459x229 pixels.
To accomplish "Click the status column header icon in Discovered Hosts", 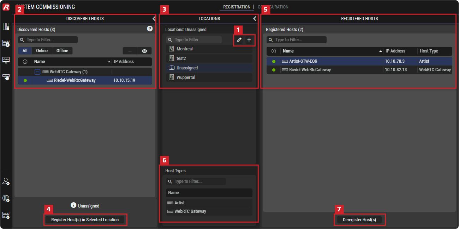I will 25,62.
